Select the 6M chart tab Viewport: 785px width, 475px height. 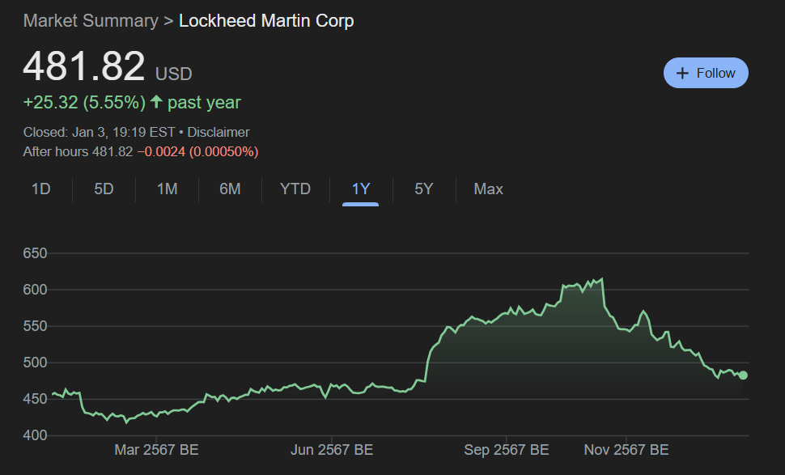click(x=230, y=189)
